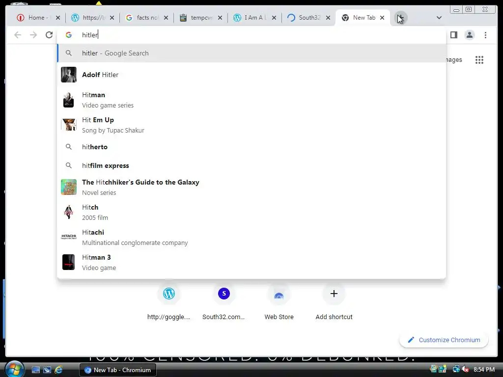Open the side panel icon
503x377 pixels.
pos(453,35)
